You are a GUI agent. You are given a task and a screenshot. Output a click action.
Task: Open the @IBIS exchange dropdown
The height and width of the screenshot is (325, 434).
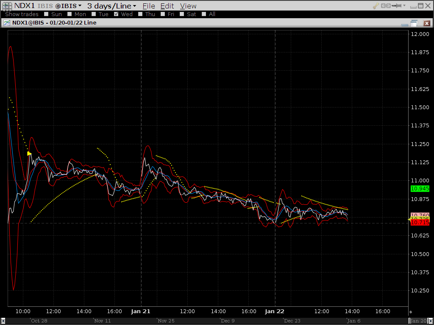pyautogui.click(x=68, y=6)
